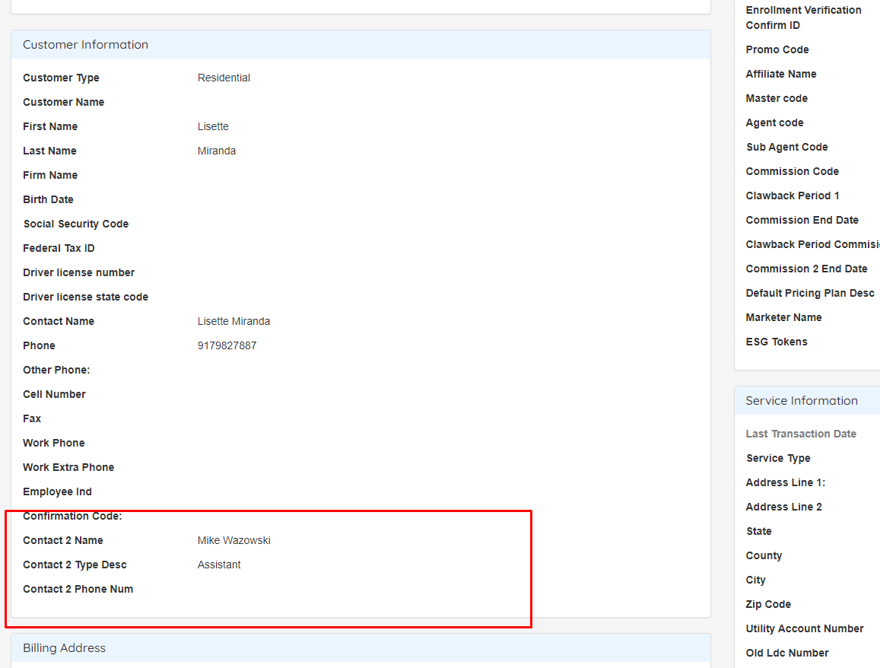Viewport: 880px width, 668px height.
Task: Click the Social Security Code label
Action: pyautogui.click(x=76, y=224)
